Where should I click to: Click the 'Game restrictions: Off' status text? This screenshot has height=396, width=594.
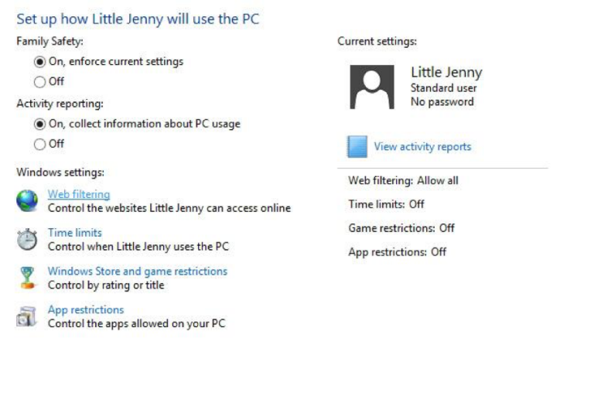pyautogui.click(x=401, y=228)
